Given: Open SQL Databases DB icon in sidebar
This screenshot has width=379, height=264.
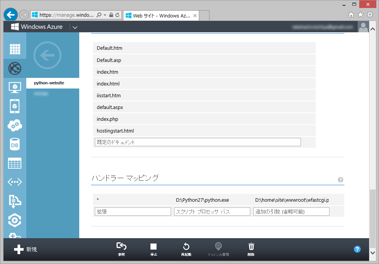Looking at the screenshot, I should (x=15, y=144).
